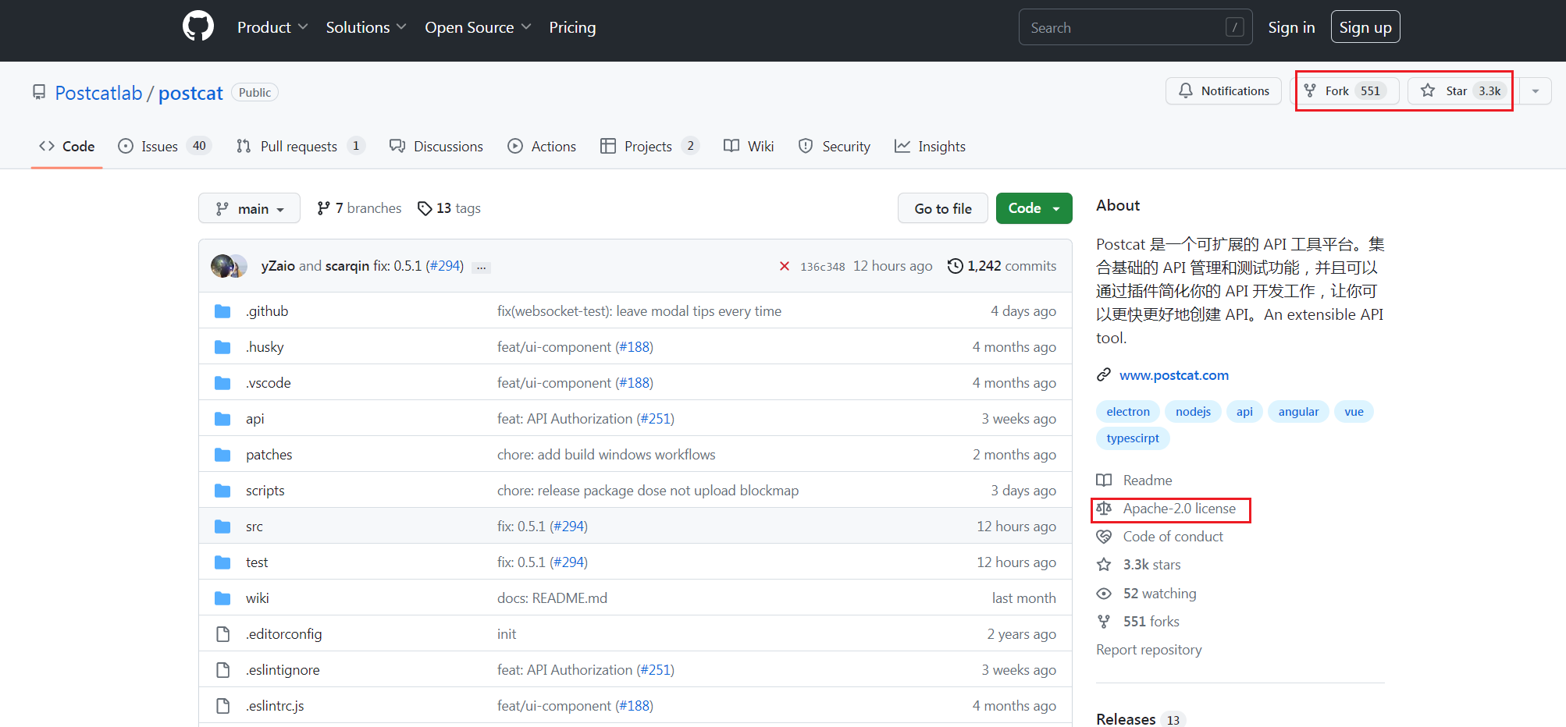This screenshot has height=727, width=1566.
Task: Click the nodejs topic tag
Action: 1193,412
